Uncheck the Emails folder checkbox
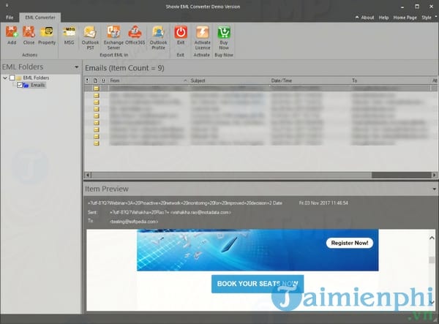This screenshot has height=324, width=439. [x=19, y=85]
